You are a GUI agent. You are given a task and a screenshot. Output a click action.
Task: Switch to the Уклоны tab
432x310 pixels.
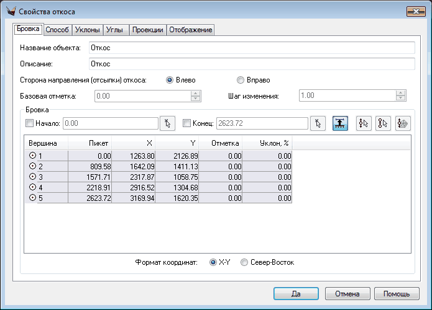click(x=86, y=30)
